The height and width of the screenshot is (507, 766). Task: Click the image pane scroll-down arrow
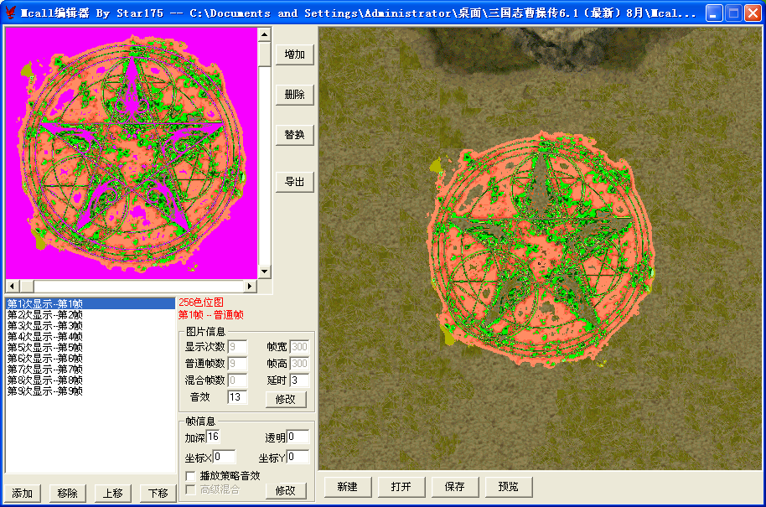[x=264, y=272]
